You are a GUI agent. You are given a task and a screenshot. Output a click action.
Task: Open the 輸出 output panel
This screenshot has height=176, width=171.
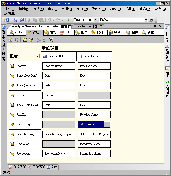click(52, 167)
